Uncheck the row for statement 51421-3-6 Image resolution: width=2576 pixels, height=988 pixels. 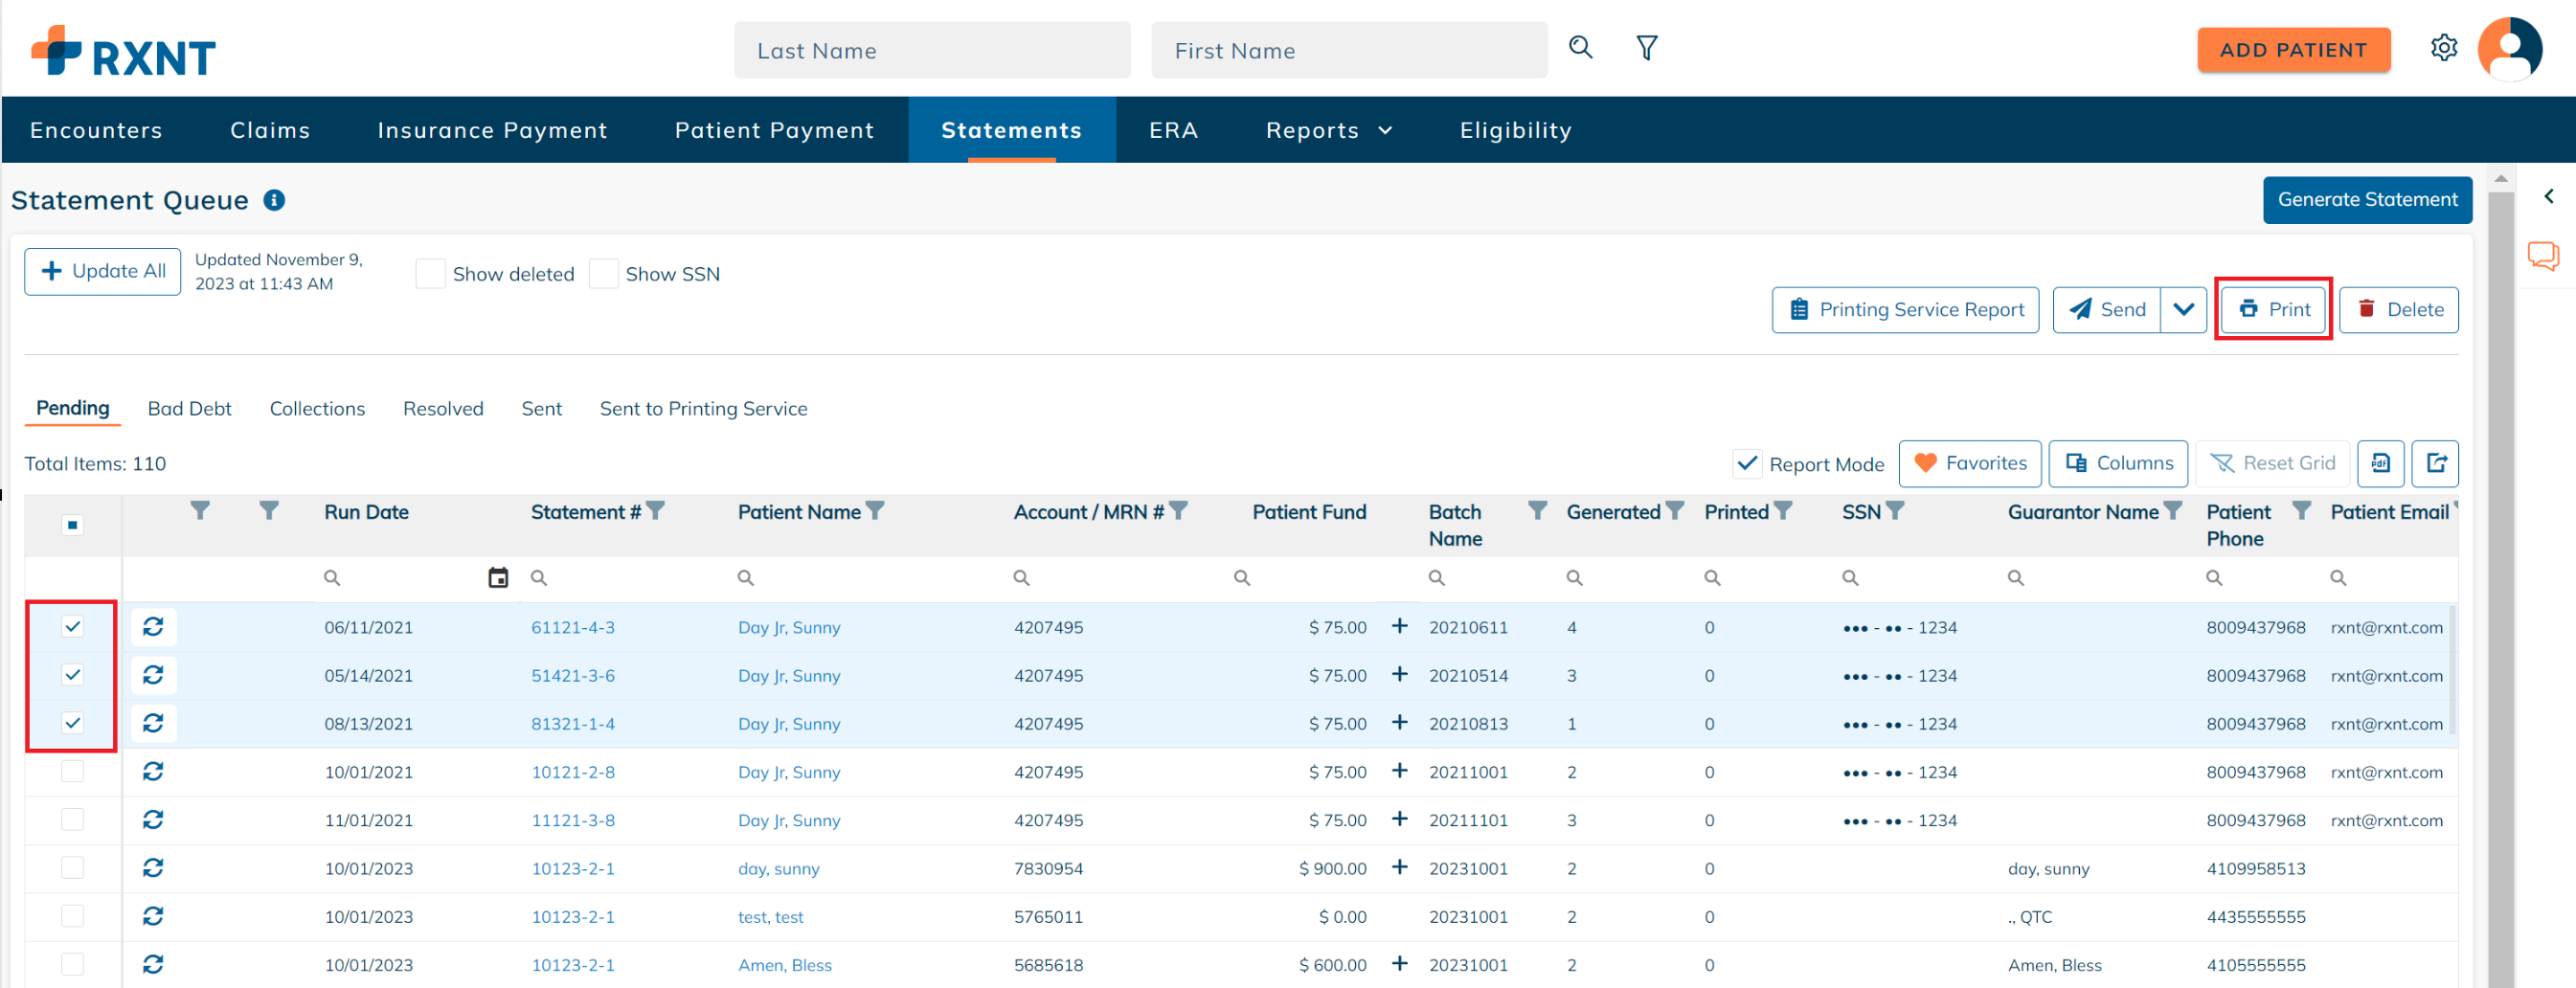72,675
